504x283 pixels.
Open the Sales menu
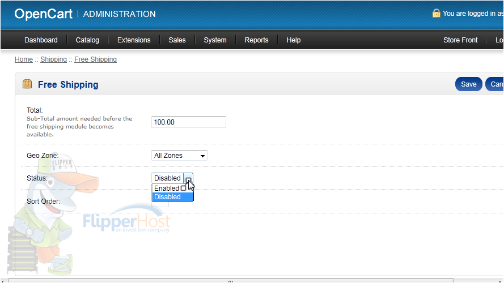(177, 40)
